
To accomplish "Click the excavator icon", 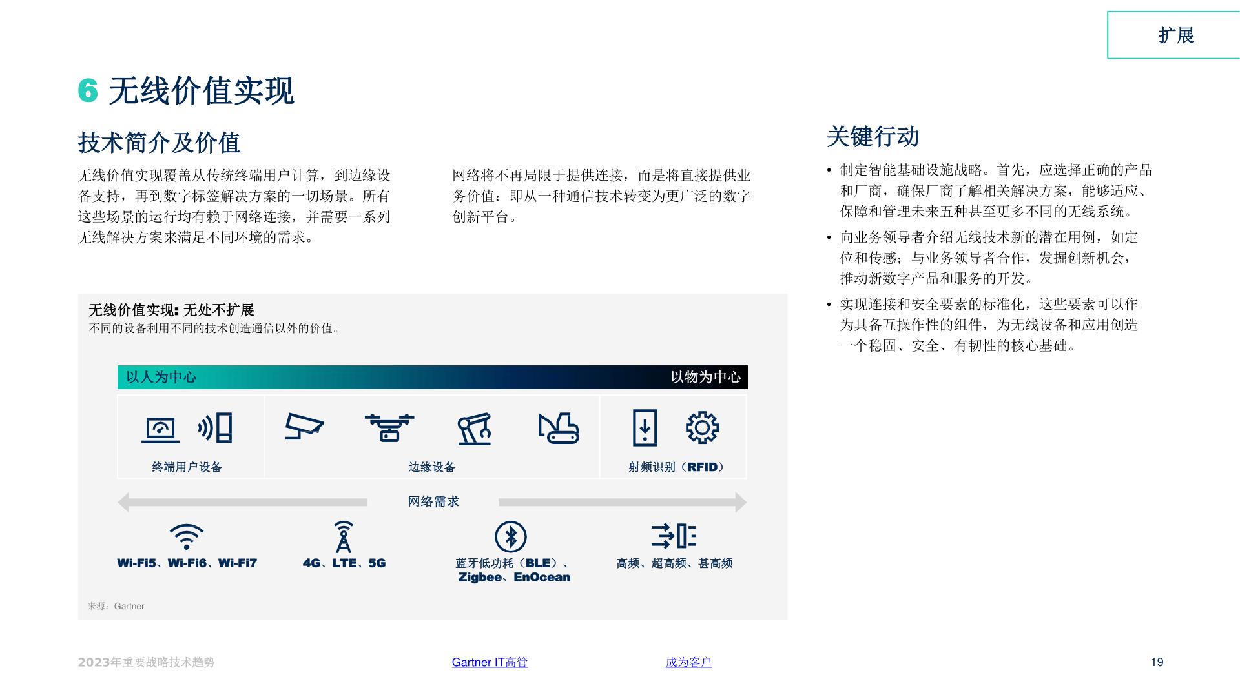I will coord(559,429).
